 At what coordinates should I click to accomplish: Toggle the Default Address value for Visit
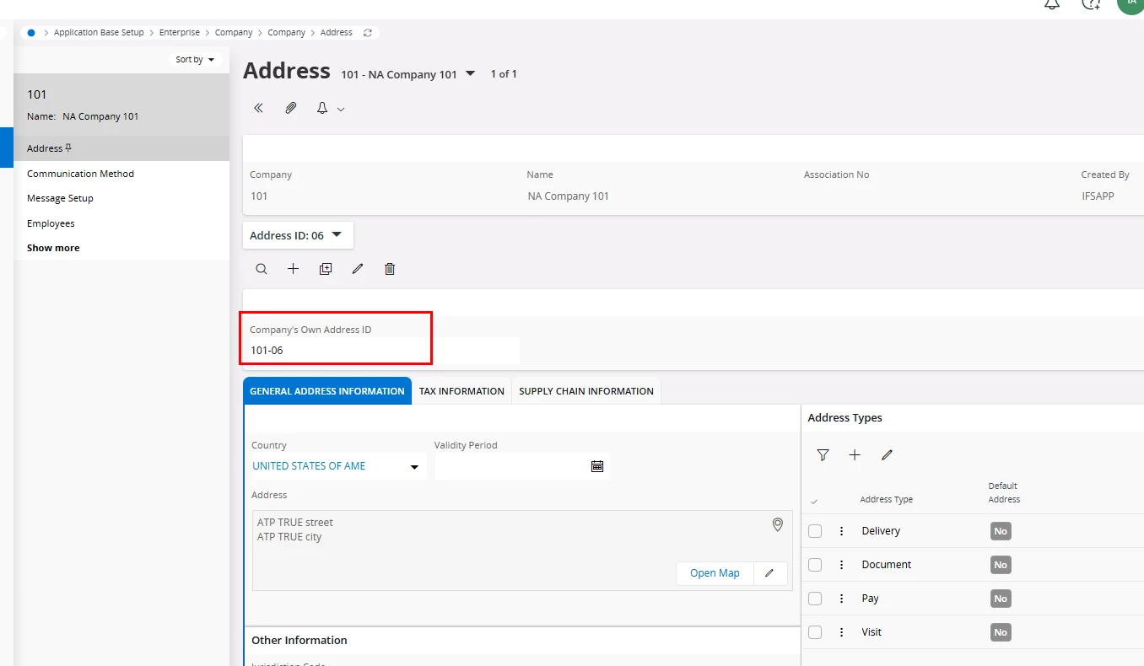point(1001,632)
